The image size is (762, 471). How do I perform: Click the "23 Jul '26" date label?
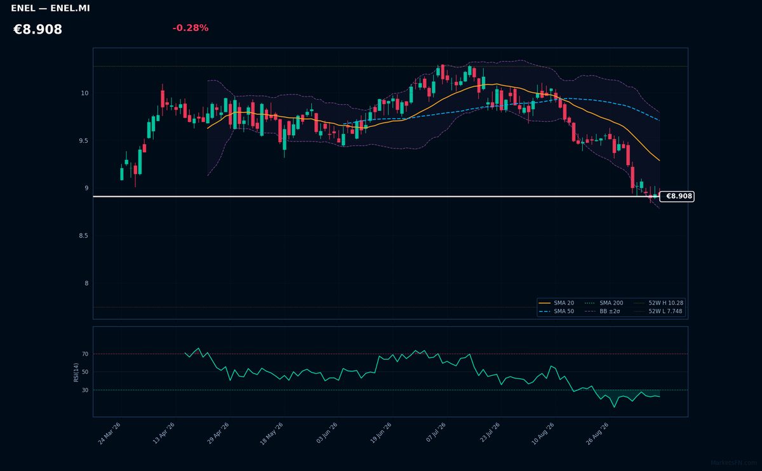point(490,434)
